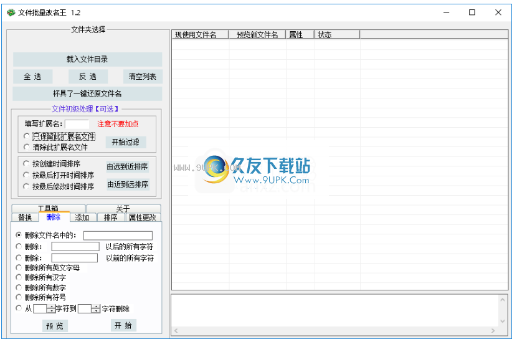
Task: Switch to the 工具箱 tab
Action: pos(49,208)
